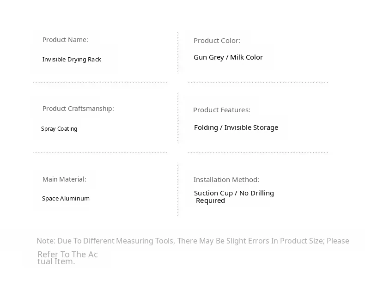Viewport: 365px width, 298px height.
Task: Click the dashed divider below Invisible Drying Rack
Action: (100, 83)
